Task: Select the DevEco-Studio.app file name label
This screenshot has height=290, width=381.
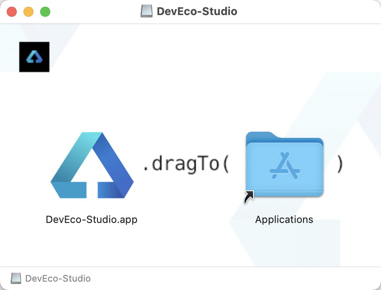Action: pyautogui.click(x=92, y=220)
